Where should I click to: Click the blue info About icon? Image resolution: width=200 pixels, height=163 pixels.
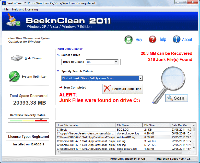pyautogui.click(x=177, y=40)
